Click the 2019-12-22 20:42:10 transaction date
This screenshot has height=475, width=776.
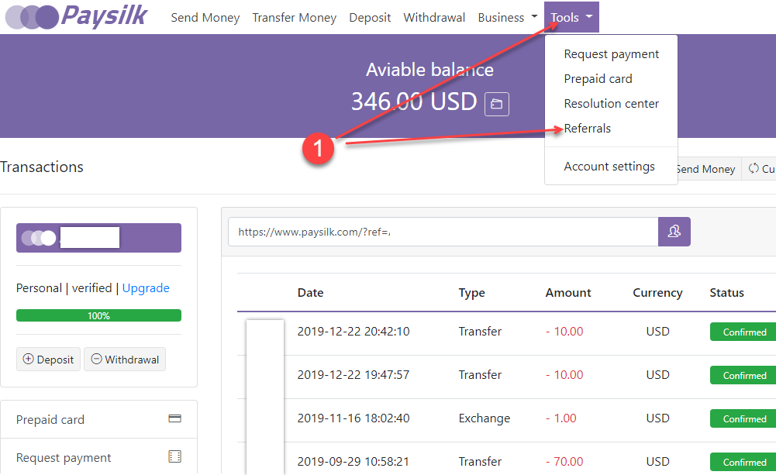[354, 331]
